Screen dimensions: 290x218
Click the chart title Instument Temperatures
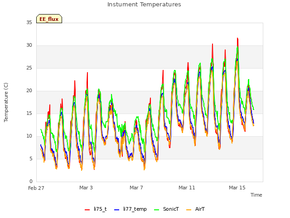point(144,4)
